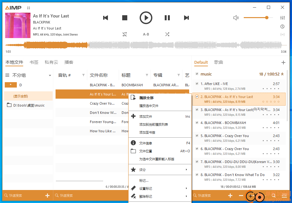Viewport: 292px width, 203px height.
Task: Open the equalizer settings icon
Action: coord(282,18)
